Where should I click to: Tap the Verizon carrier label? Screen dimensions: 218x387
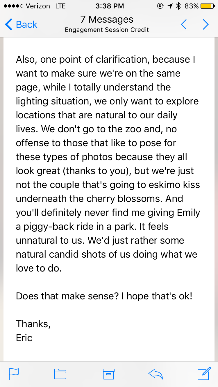[x=38, y=6]
